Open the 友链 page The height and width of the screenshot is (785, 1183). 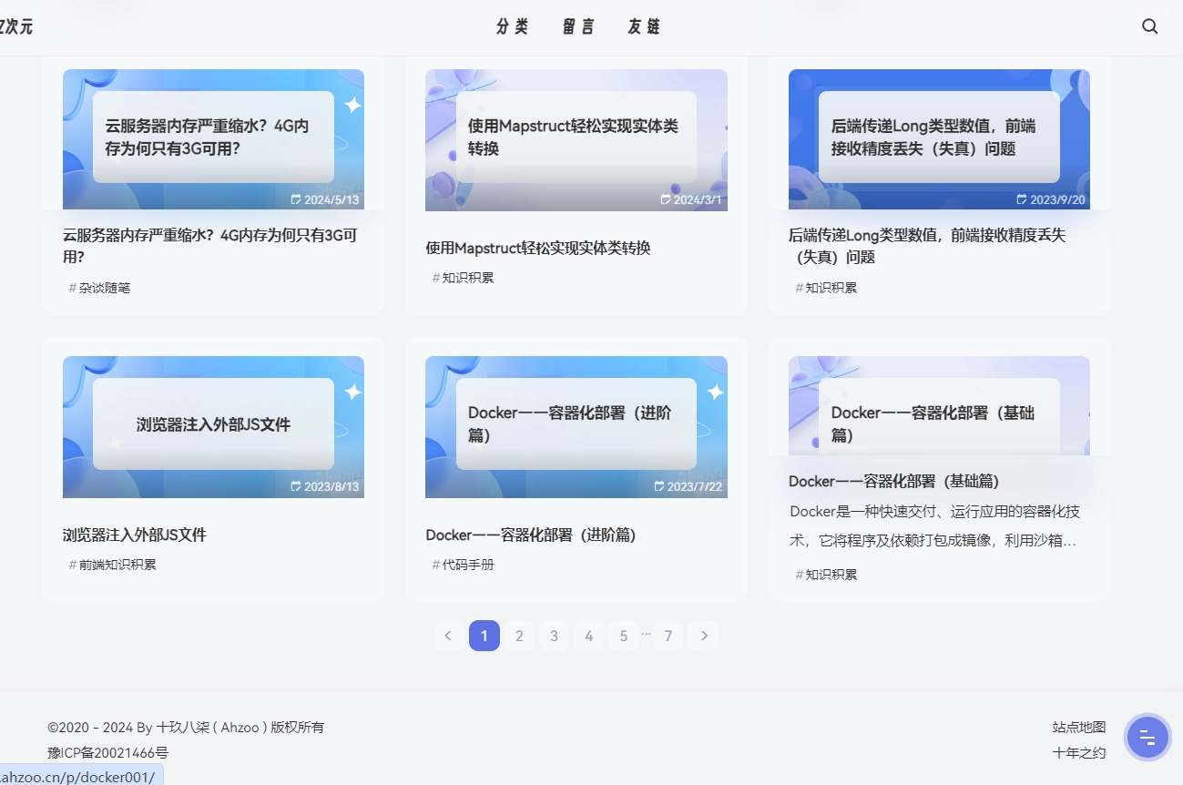point(643,26)
